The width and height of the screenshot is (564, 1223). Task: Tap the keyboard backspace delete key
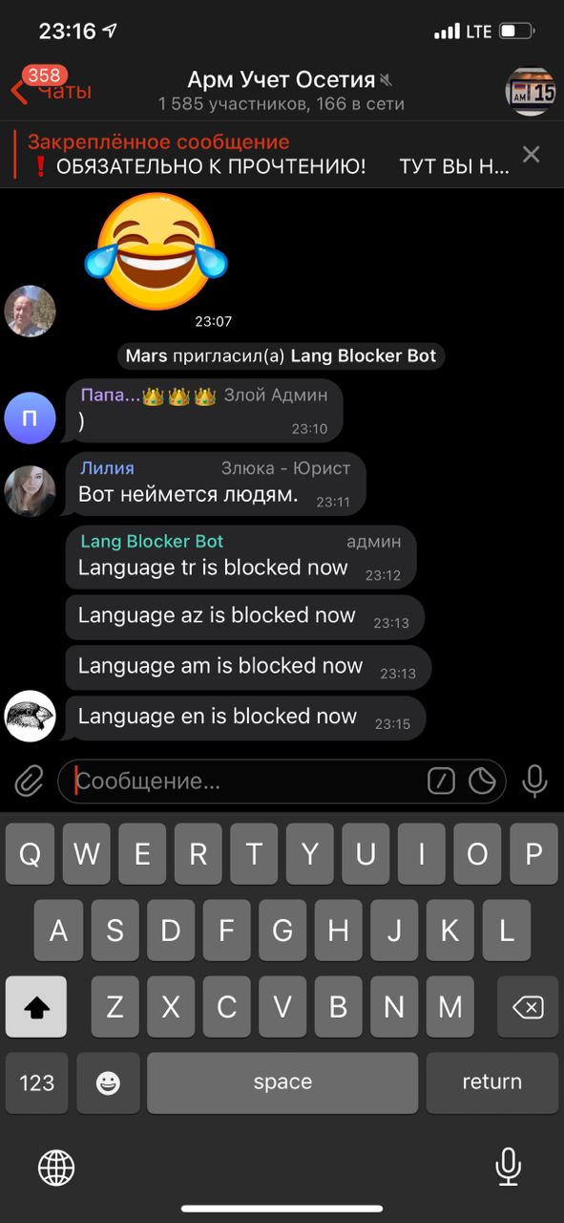[x=527, y=1006]
